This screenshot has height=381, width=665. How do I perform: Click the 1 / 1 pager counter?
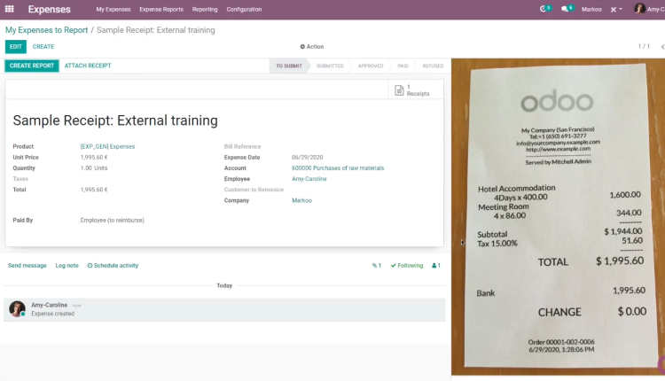pos(644,46)
